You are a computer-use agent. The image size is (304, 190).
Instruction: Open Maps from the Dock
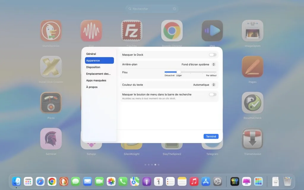[135, 181]
